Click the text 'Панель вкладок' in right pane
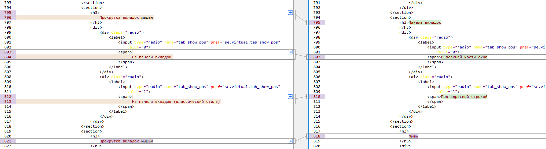 click(425, 22)
